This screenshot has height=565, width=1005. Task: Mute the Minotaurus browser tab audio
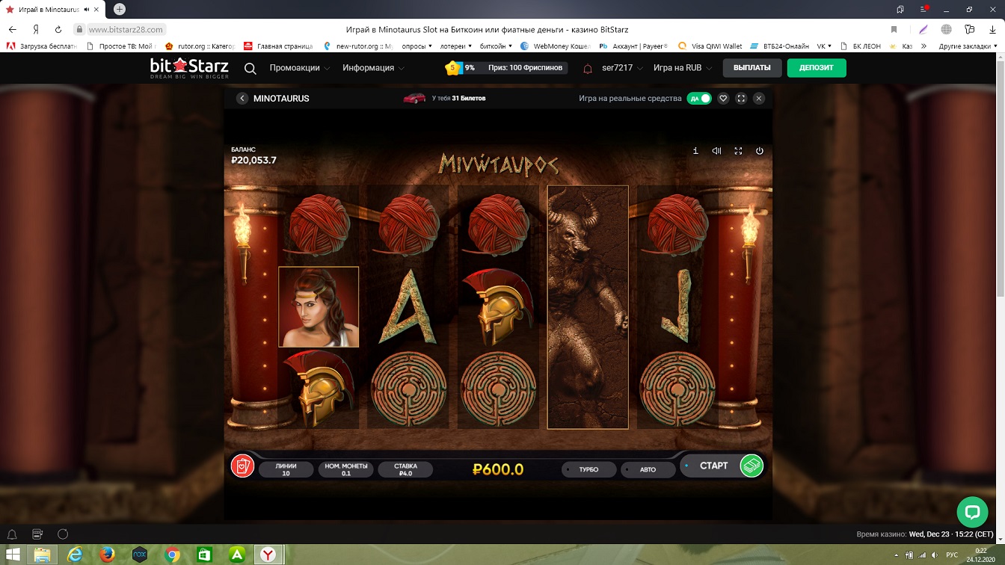(88, 10)
